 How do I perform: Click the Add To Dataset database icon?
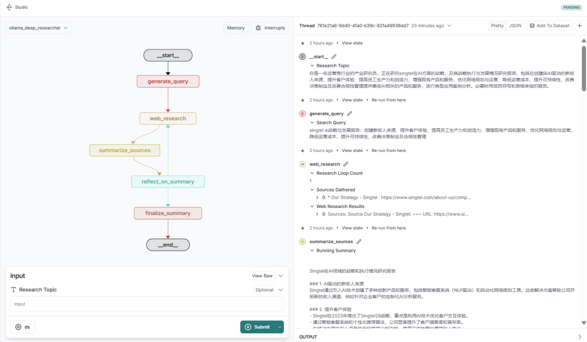tap(532, 26)
